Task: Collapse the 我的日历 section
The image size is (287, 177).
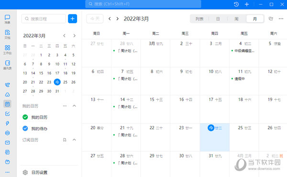Action: pyautogui.click(x=74, y=106)
